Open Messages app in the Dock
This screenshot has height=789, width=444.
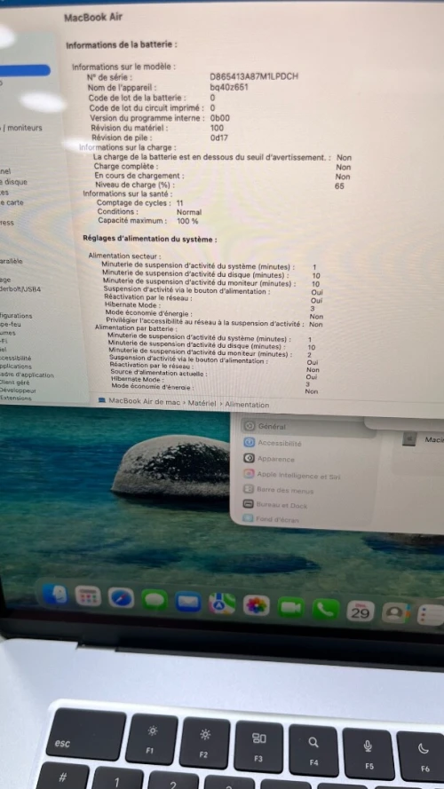point(155,600)
